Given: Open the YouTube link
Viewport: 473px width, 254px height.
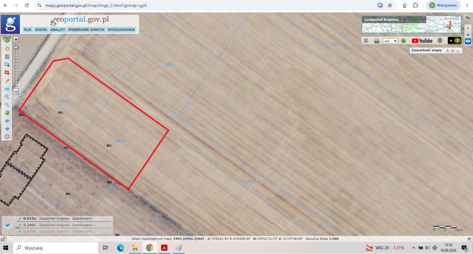Looking at the screenshot, I should tap(422, 41).
